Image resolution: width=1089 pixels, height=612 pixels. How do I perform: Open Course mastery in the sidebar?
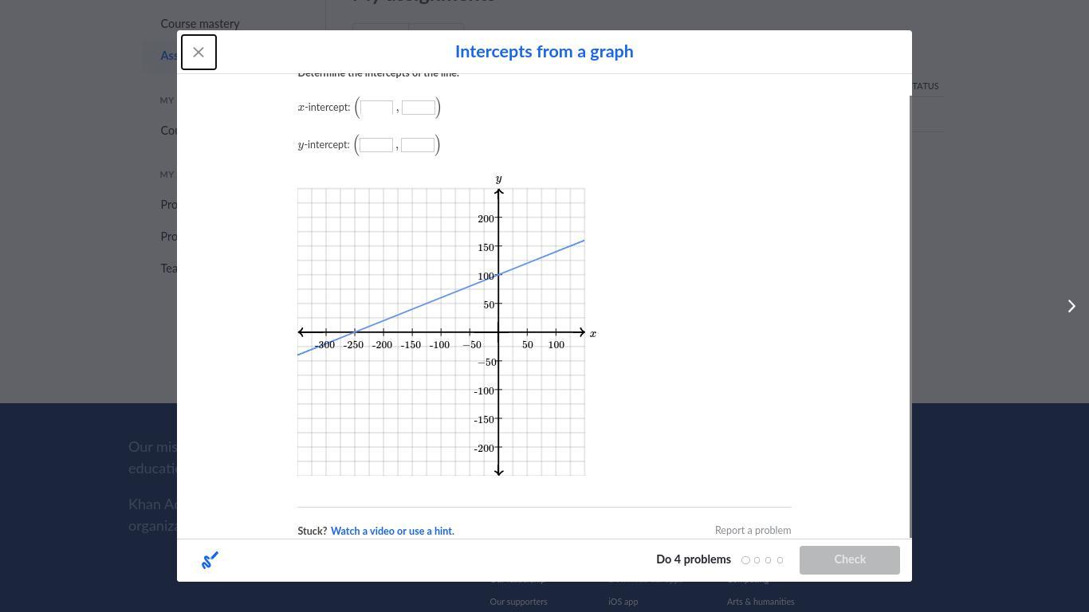[x=200, y=24]
